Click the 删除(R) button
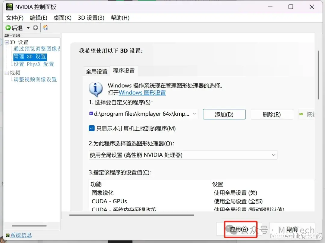This screenshot has height=243, width=325. 272,114
